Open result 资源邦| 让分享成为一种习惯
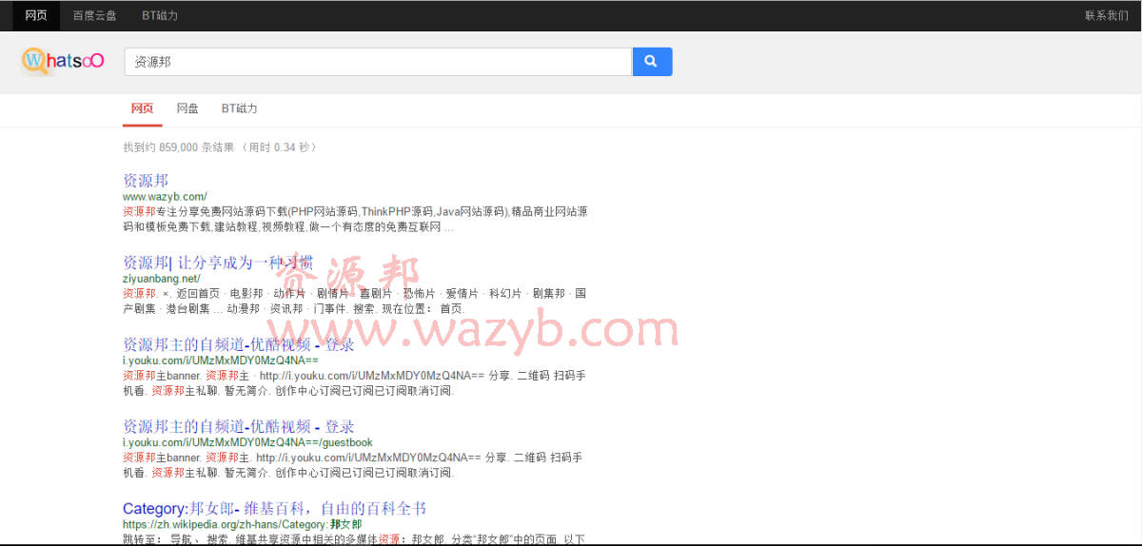 pyautogui.click(x=218, y=263)
